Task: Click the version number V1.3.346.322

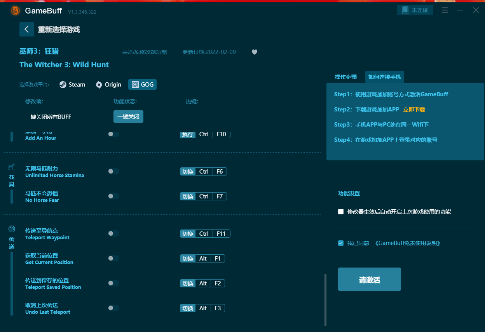Action: coord(82,12)
